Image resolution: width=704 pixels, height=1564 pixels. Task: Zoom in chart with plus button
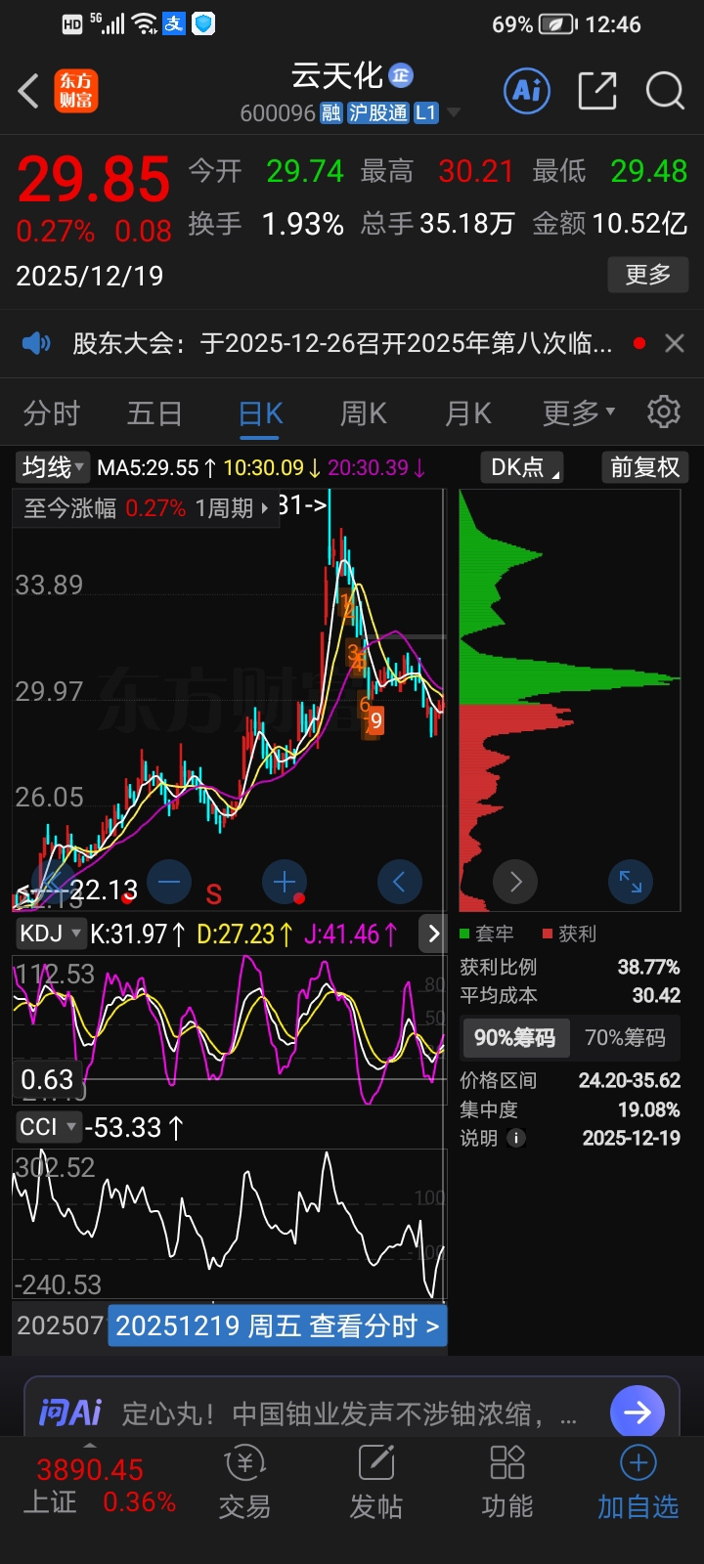pyautogui.click(x=285, y=883)
